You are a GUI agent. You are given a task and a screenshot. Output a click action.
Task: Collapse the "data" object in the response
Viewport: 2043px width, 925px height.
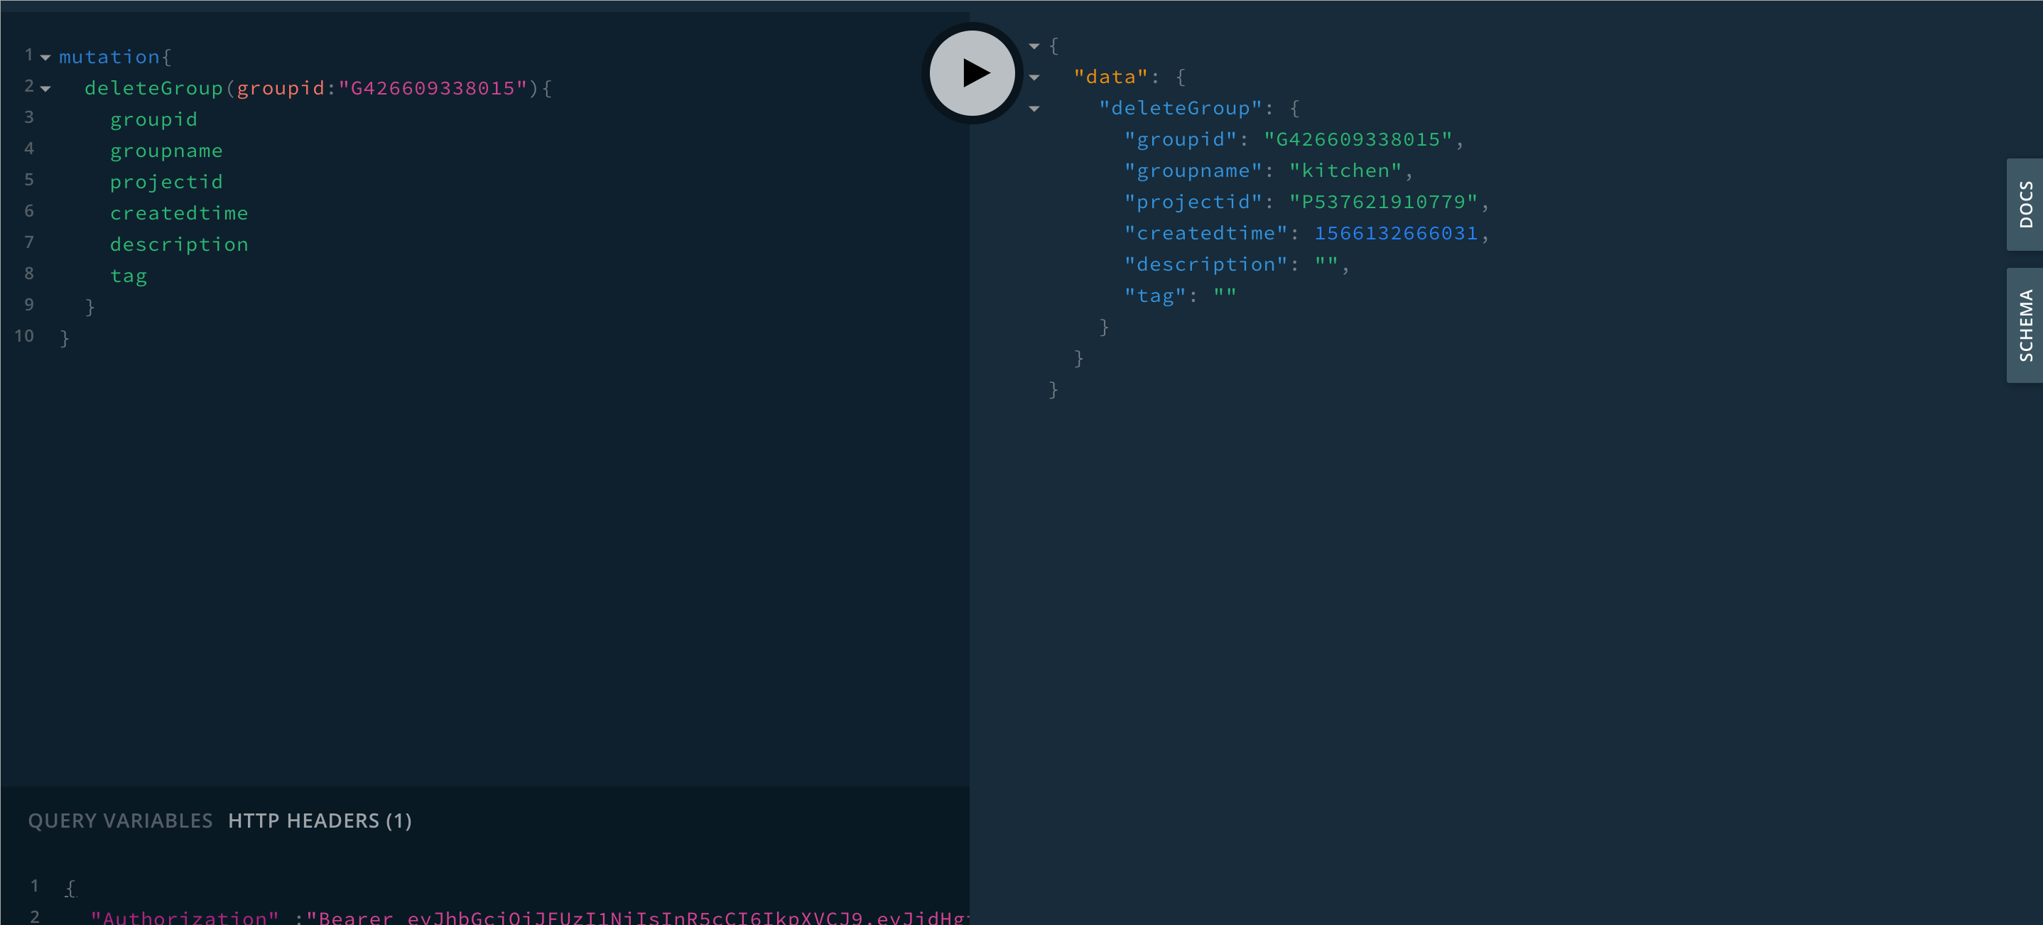[1034, 77]
